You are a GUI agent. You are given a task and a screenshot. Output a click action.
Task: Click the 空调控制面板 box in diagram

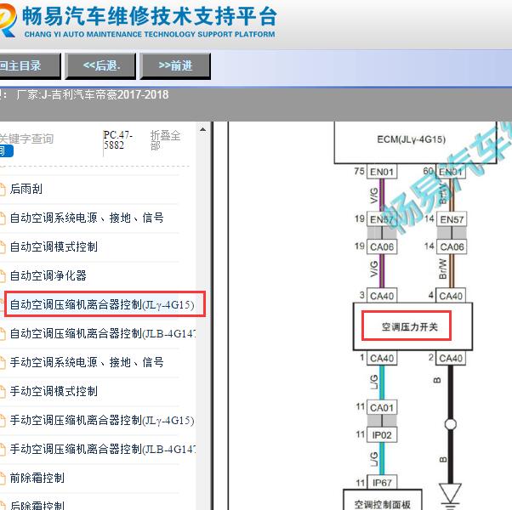383,500
